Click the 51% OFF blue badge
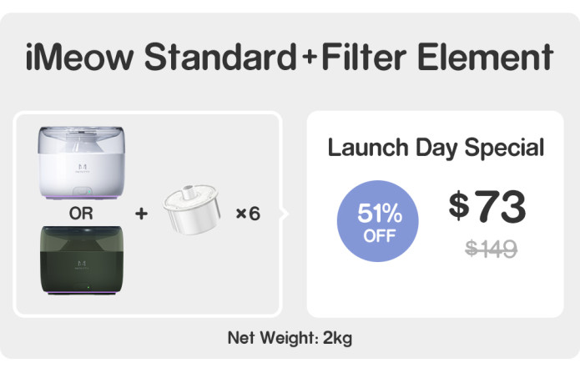Image resolution: width=580 pixels, height=378 pixels. [x=378, y=221]
